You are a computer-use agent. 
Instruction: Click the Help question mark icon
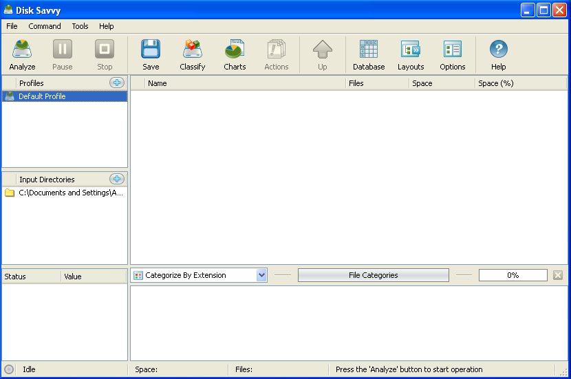498,54
